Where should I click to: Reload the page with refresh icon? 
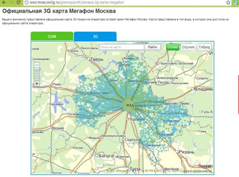click(x=18, y=2)
